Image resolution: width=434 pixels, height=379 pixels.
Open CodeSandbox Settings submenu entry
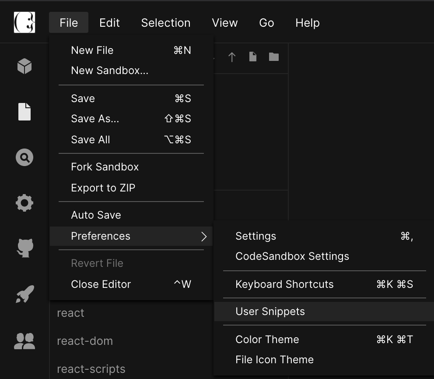pyautogui.click(x=324, y=256)
